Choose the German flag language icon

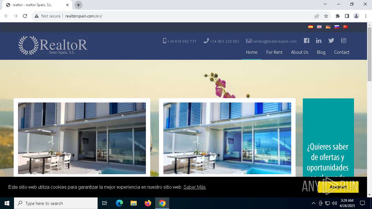point(328,27)
